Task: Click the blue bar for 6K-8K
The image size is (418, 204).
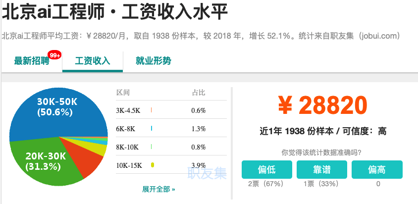Action: pos(151,129)
